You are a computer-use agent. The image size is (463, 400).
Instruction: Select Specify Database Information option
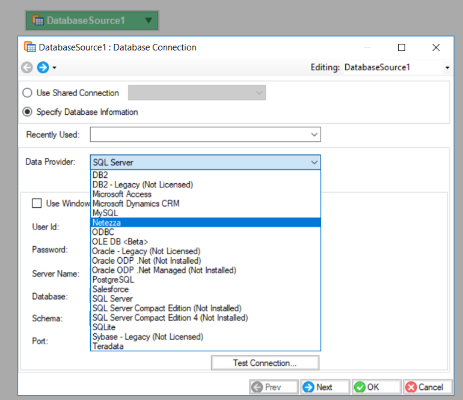(27, 112)
